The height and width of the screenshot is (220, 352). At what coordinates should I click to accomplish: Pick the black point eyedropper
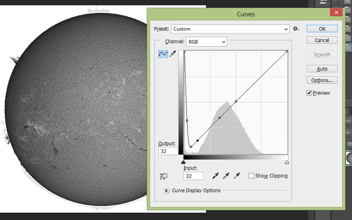(x=216, y=176)
